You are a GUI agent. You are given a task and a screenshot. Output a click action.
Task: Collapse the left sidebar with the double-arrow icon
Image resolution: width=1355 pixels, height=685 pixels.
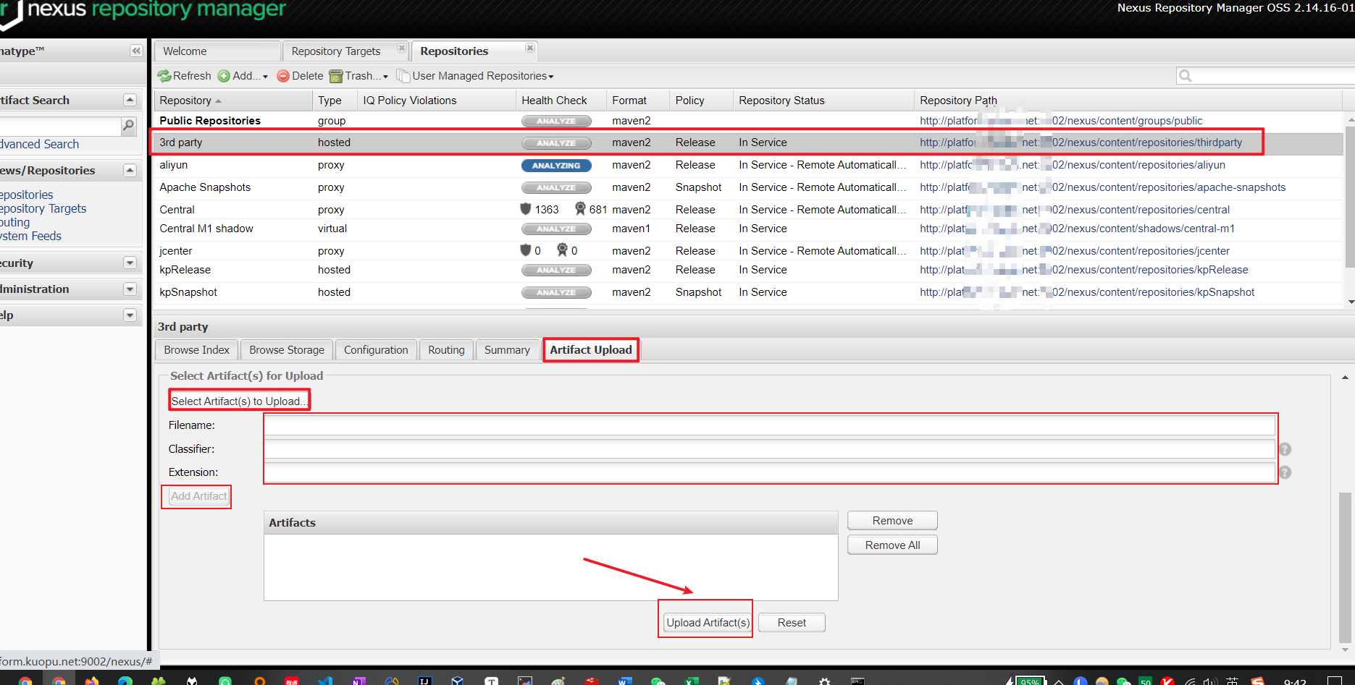point(136,51)
